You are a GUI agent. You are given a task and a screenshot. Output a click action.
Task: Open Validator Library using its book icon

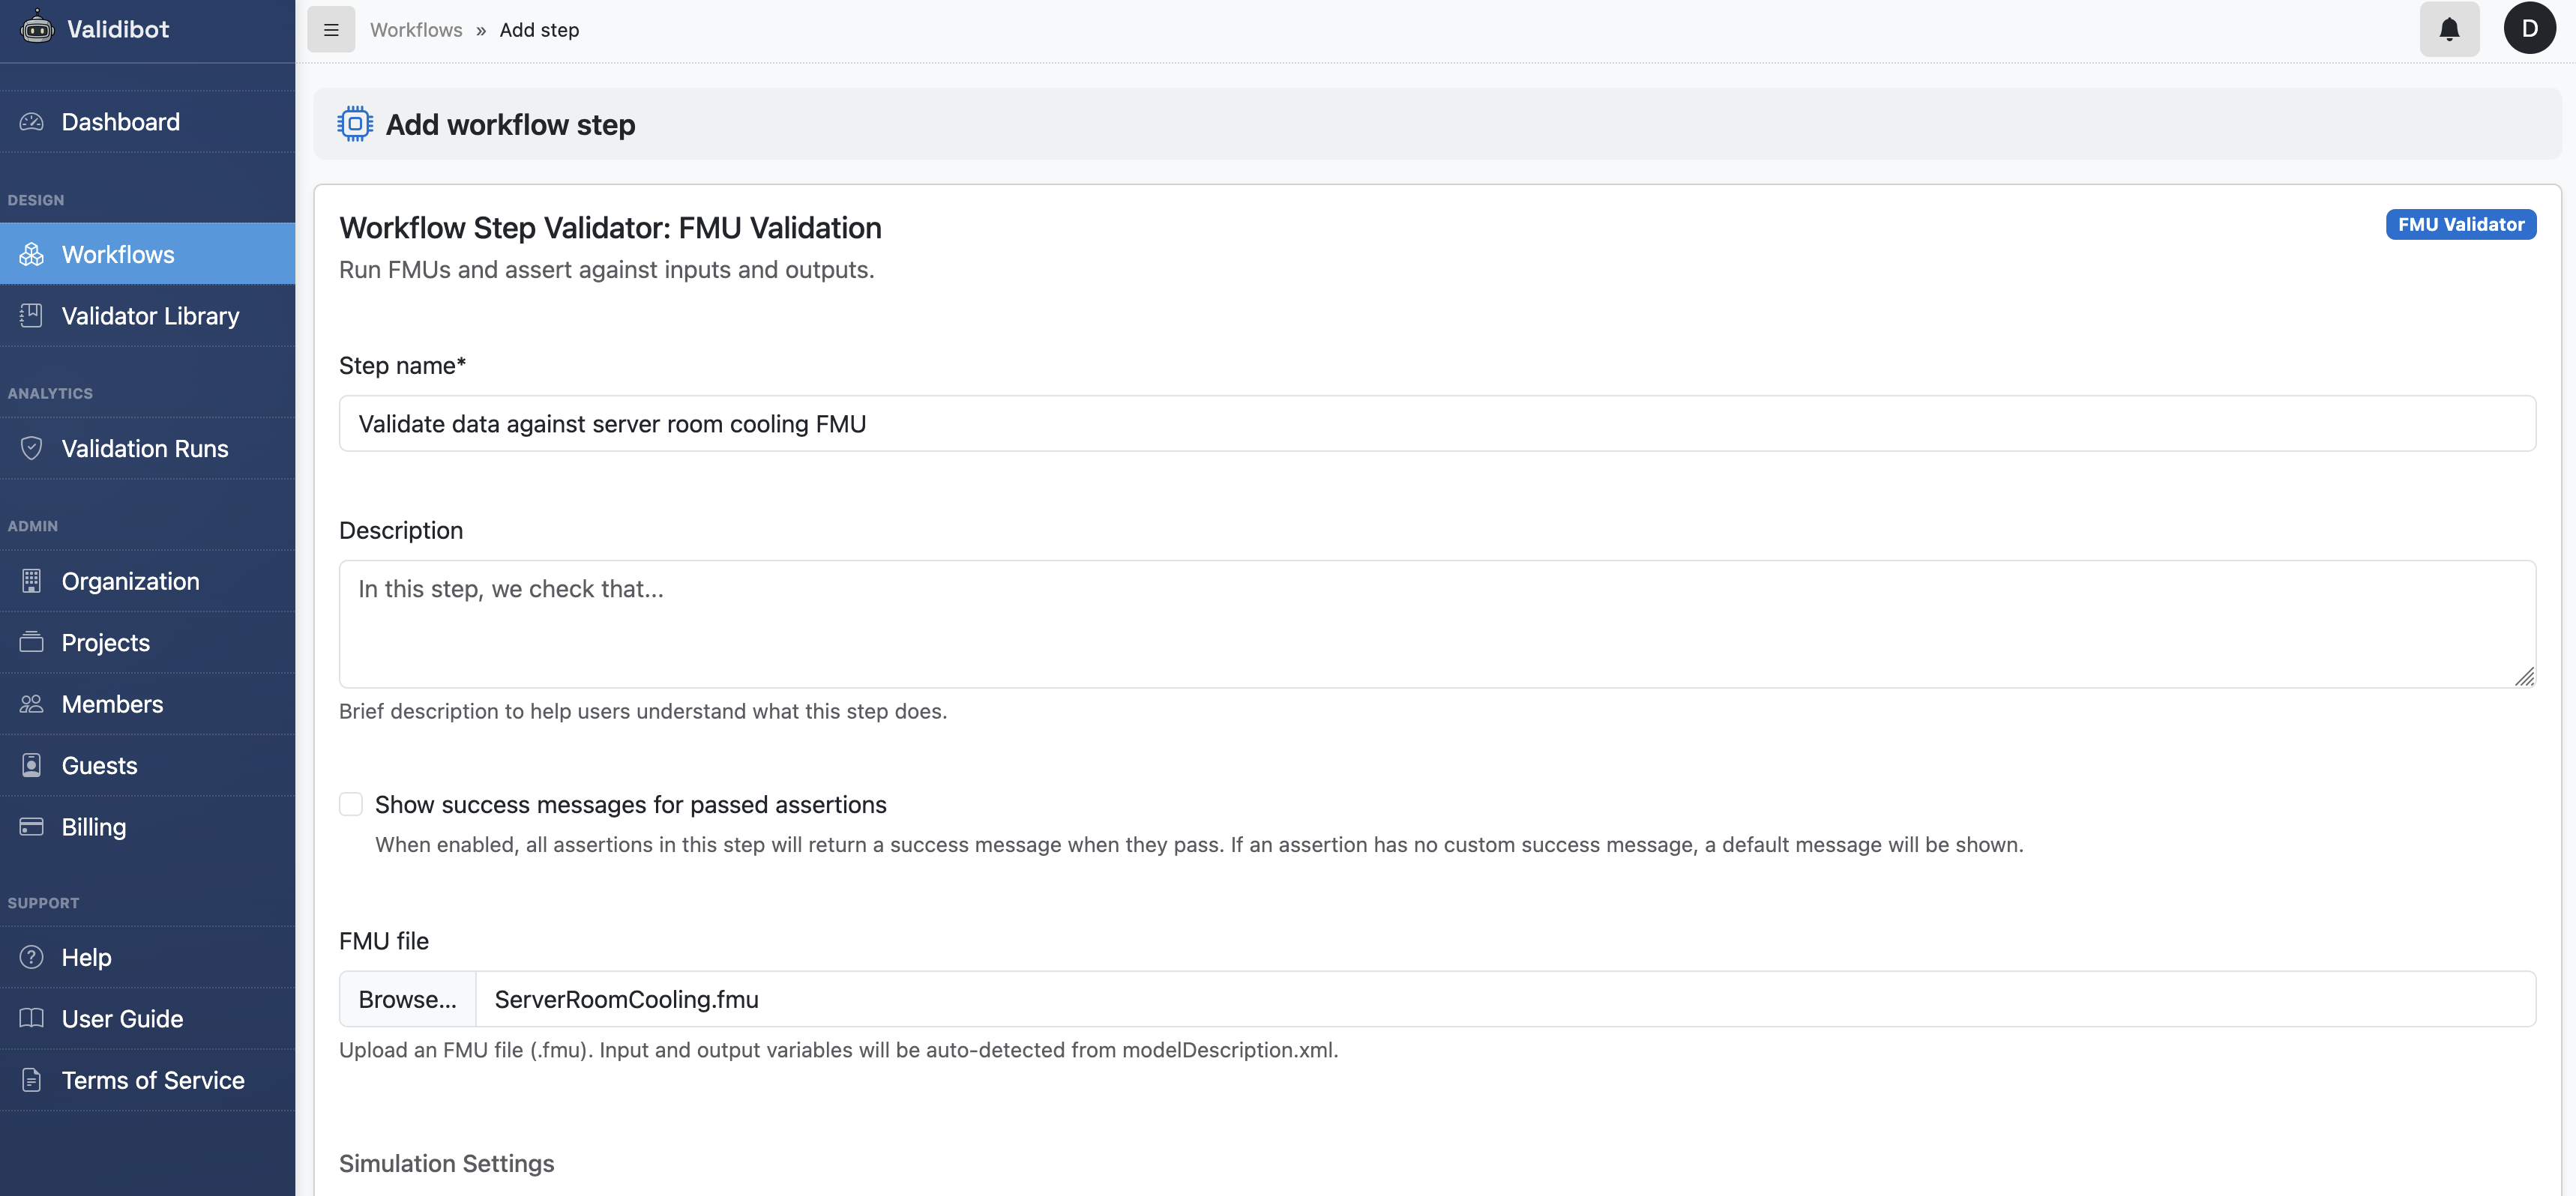(x=31, y=315)
